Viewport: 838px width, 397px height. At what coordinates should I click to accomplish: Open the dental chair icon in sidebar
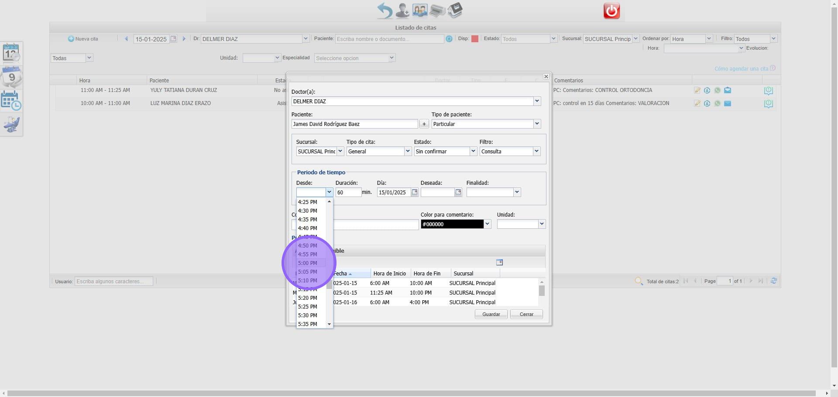[11, 125]
